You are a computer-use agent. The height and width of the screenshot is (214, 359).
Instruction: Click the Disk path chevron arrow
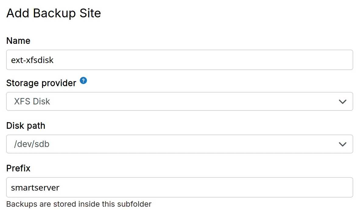pyautogui.click(x=343, y=144)
